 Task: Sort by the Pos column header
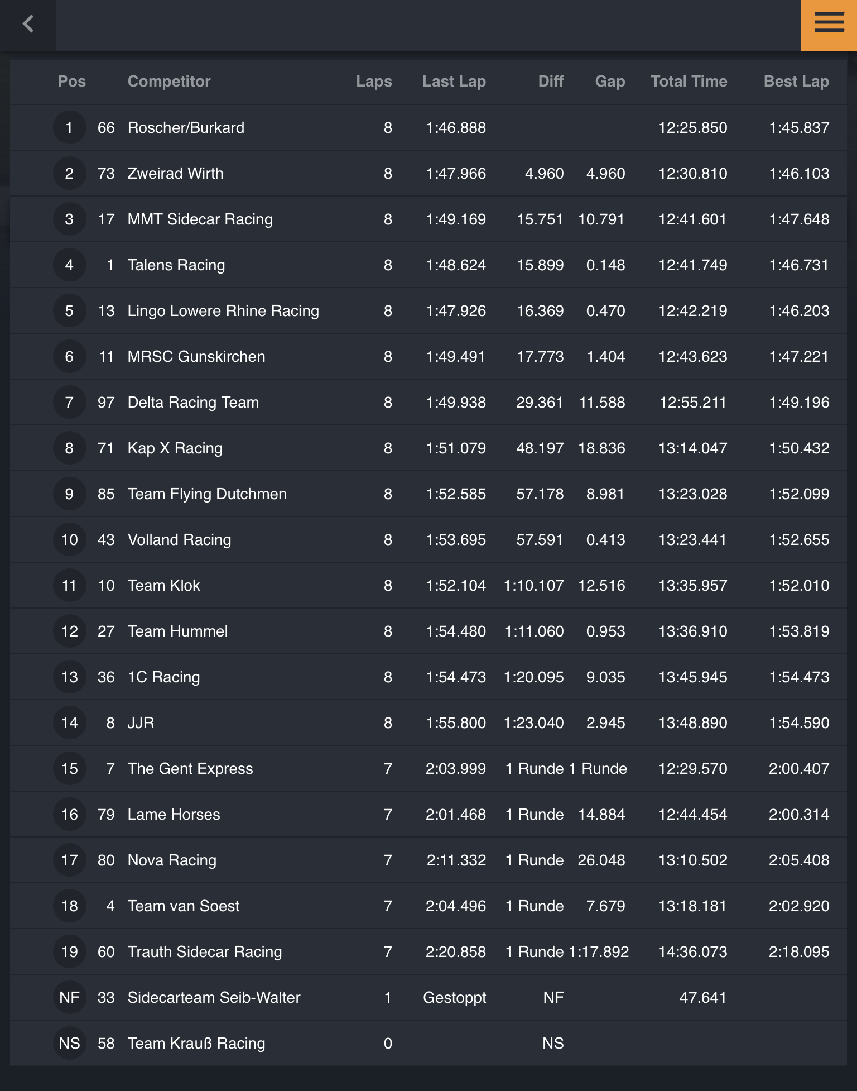coord(71,82)
